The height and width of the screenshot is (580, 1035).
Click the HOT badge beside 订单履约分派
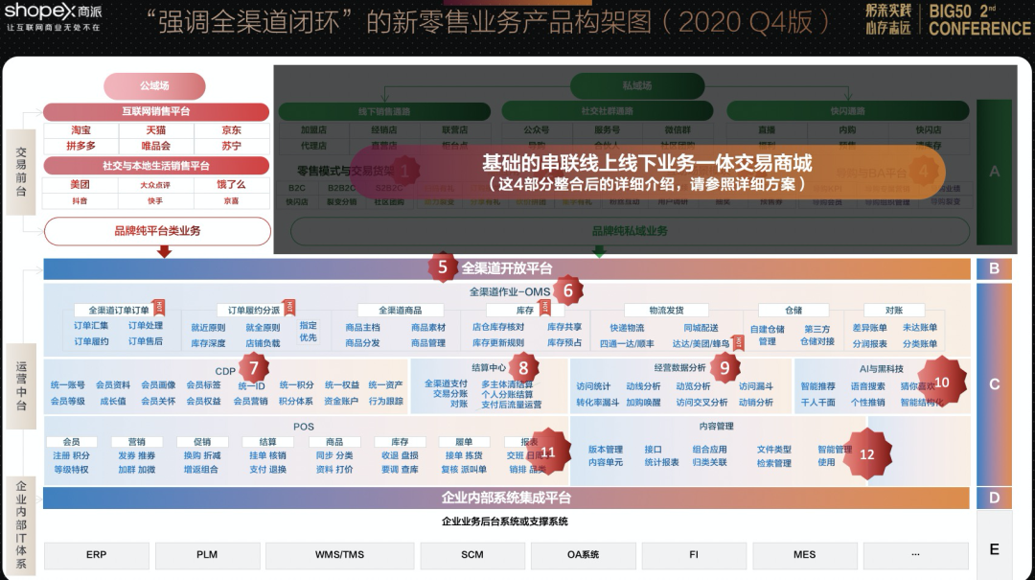(x=289, y=307)
